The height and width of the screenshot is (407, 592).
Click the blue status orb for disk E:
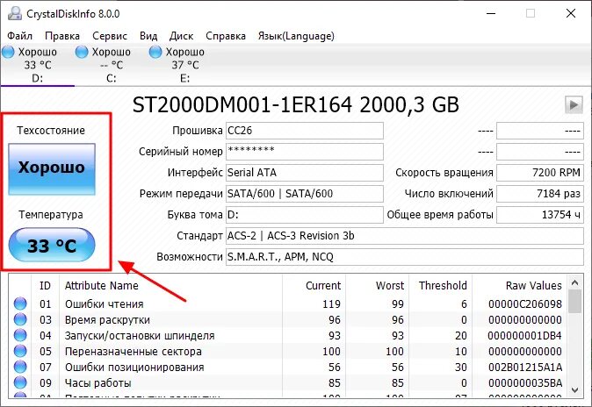(155, 52)
